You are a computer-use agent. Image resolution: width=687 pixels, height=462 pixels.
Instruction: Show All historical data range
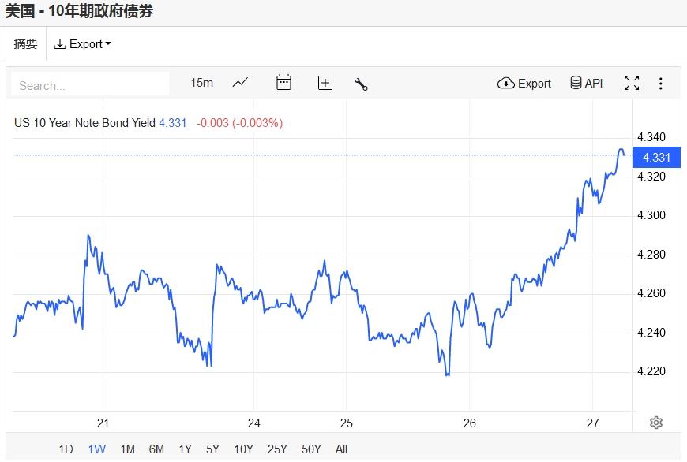(341, 449)
